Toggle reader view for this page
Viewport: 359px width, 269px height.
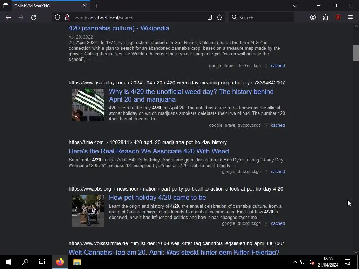[210, 18]
